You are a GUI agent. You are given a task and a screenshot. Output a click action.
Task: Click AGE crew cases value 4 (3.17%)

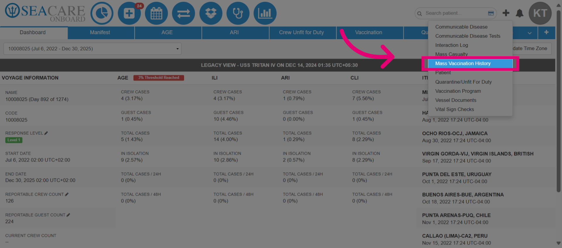point(132,99)
